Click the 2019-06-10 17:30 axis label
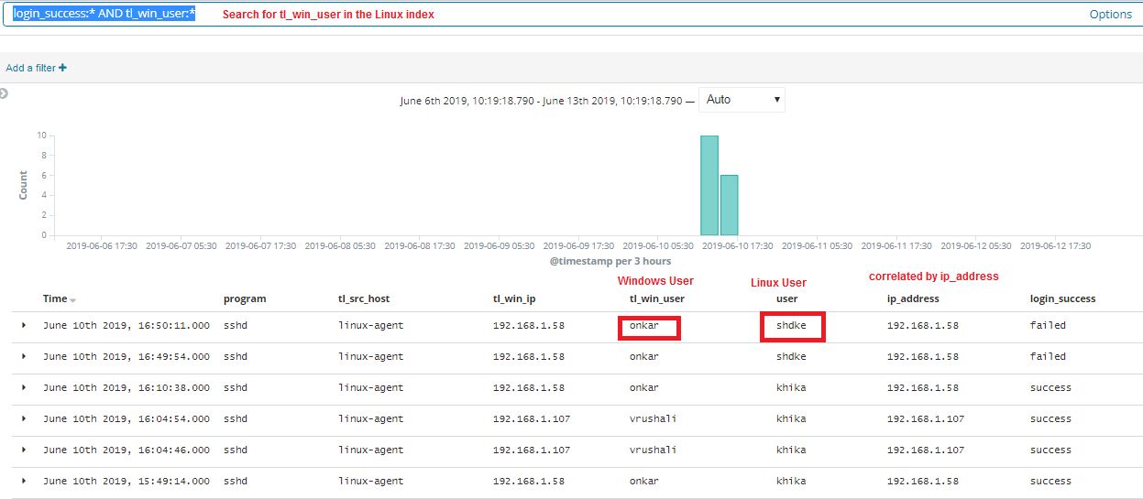Image resolution: width=1143 pixels, height=499 pixels. point(737,246)
